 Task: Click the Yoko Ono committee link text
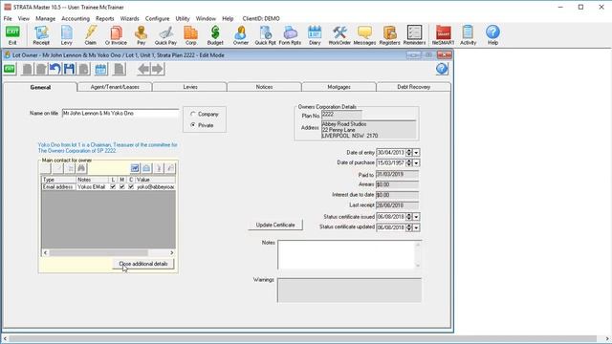(x=108, y=148)
